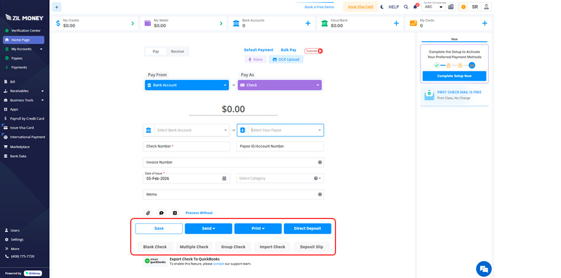Image resolution: width=561 pixels, height=278 pixels.
Task: Click the Complete Setup Now button
Action: pyautogui.click(x=454, y=76)
